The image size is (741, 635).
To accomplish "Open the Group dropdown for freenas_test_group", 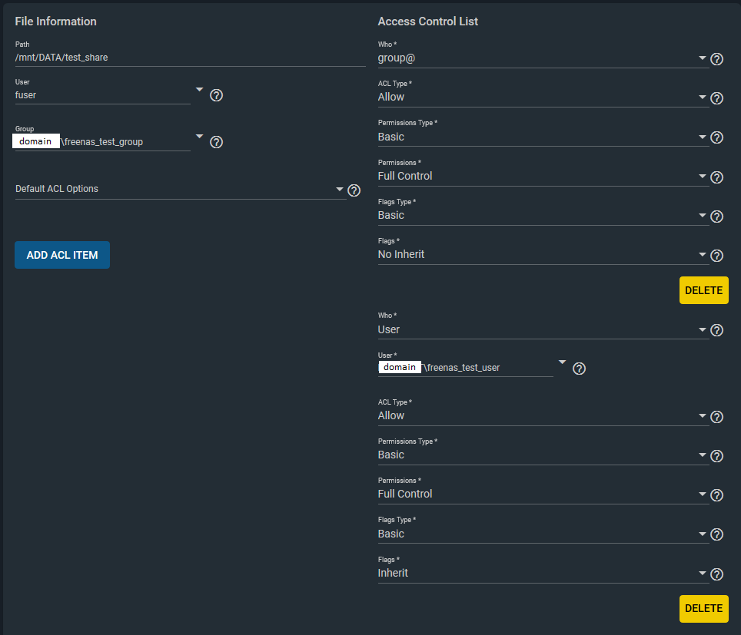I will pos(199,137).
